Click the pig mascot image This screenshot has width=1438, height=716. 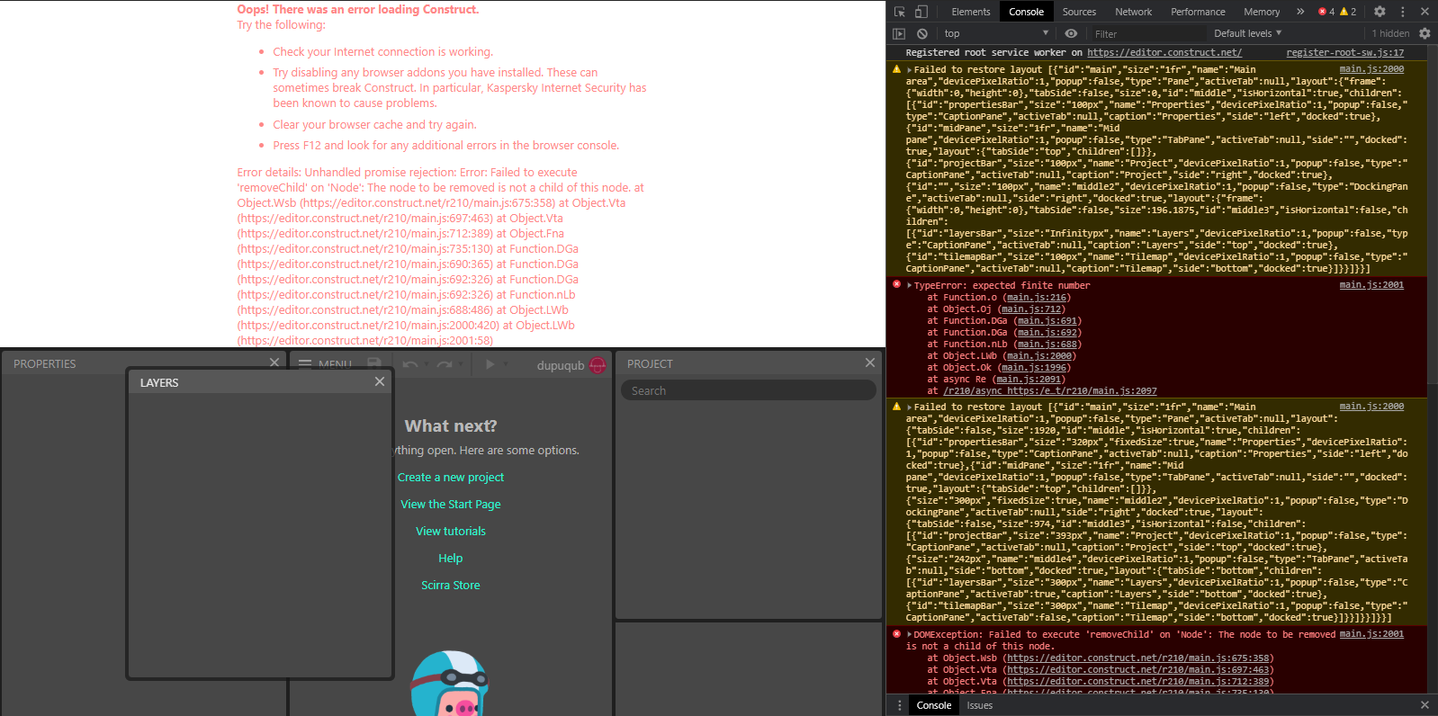pos(450,683)
